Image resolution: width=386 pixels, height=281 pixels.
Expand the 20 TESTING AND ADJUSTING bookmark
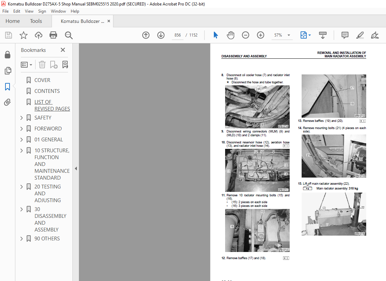click(x=22, y=187)
